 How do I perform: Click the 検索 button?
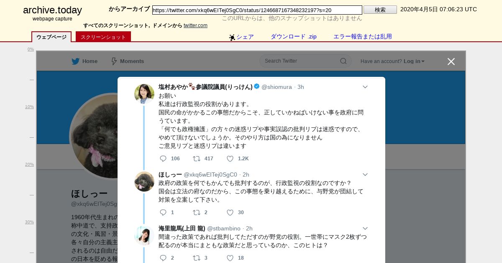380,10
